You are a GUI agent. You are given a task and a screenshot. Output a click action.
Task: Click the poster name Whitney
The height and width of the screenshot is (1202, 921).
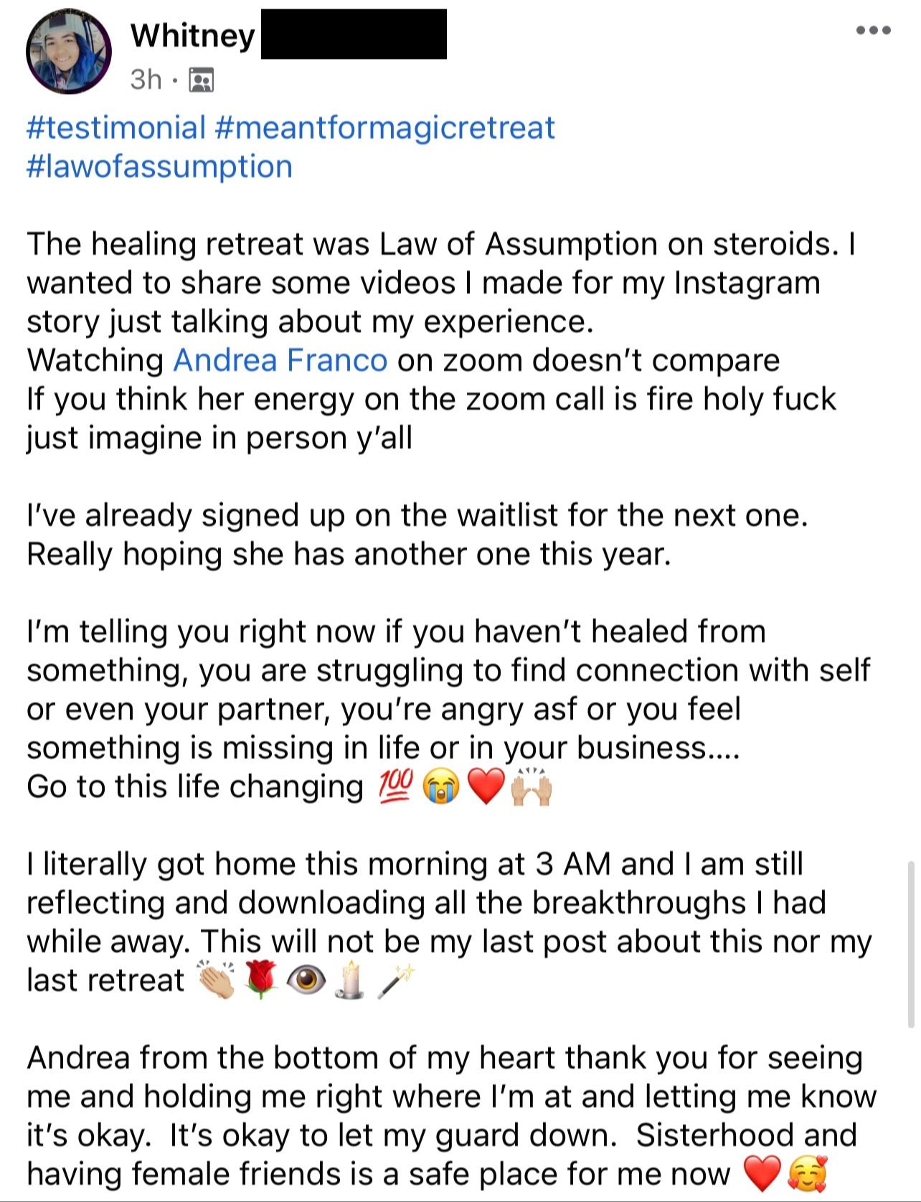point(193,34)
